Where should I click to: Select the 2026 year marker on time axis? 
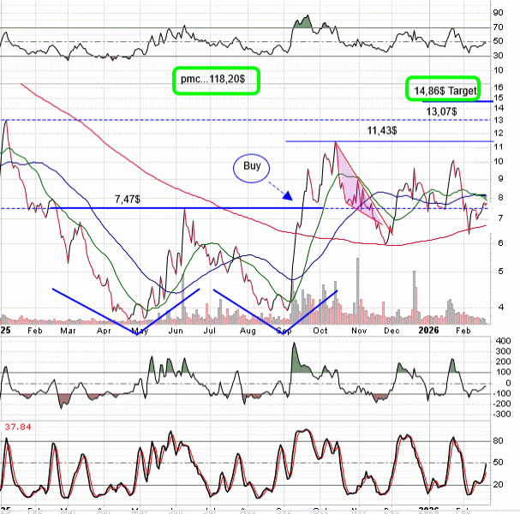(427, 329)
